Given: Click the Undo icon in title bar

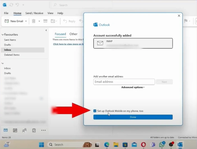Looking at the screenshot, I should click(x=17, y=5).
